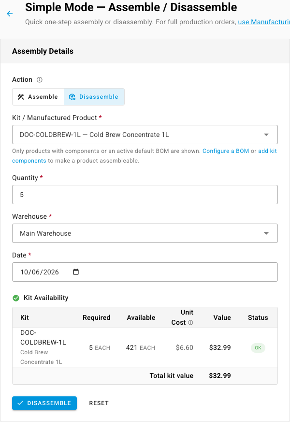This screenshot has height=422, width=290.
Task: Click the RESET button
Action: [99, 403]
